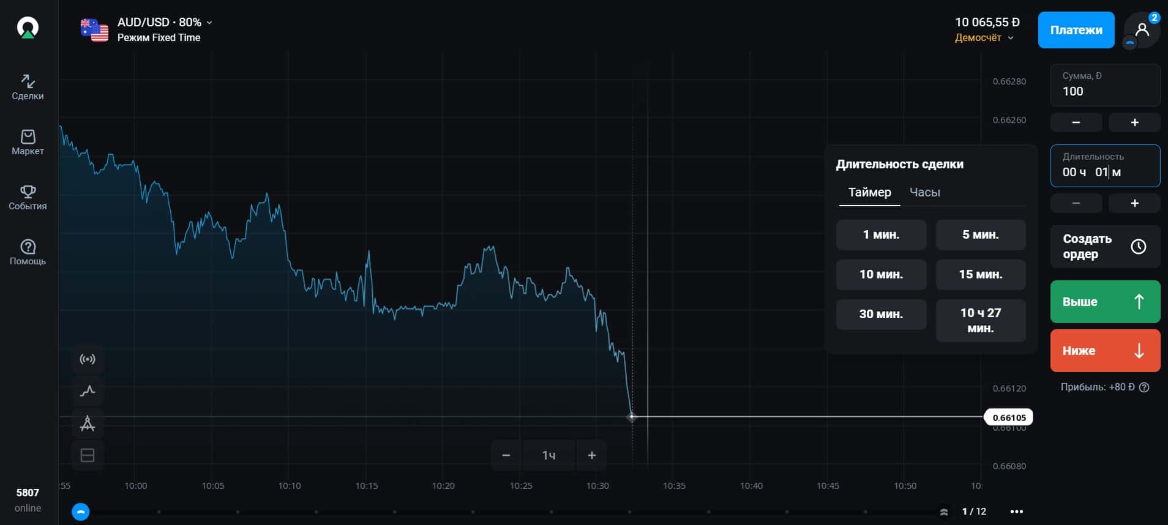Click the 10:30 time axis label

pyautogui.click(x=597, y=486)
